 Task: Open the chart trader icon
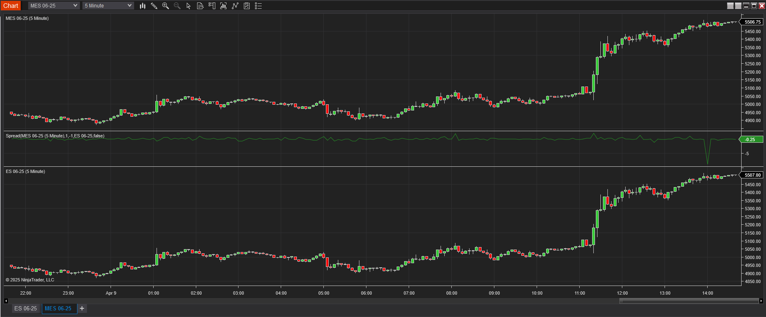212,6
